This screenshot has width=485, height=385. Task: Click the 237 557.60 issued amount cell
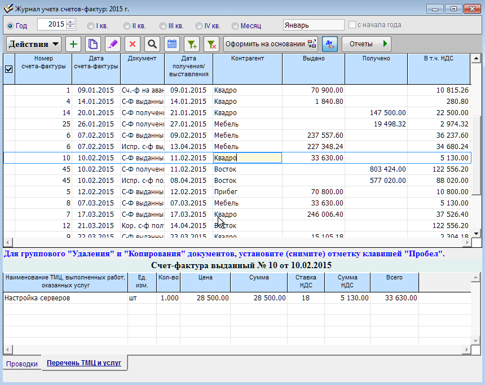(314, 135)
